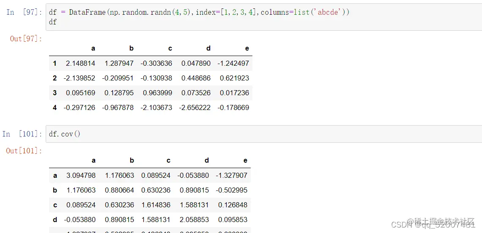
Task: Click row index 1 in the df table
Action: tap(55, 63)
